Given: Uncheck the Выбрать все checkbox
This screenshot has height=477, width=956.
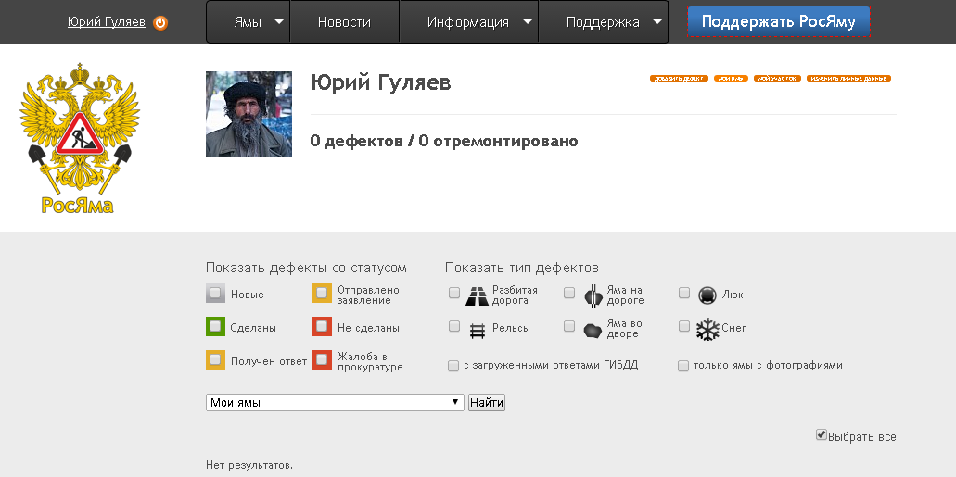Looking at the screenshot, I should pyautogui.click(x=822, y=435).
